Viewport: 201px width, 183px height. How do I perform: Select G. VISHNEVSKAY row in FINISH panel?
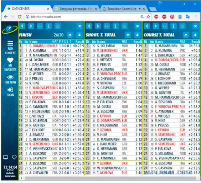coord(52,149)
